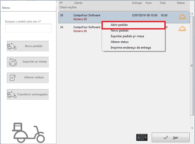
Task: Click the status cloche icon for order 30
Action: 182,17
